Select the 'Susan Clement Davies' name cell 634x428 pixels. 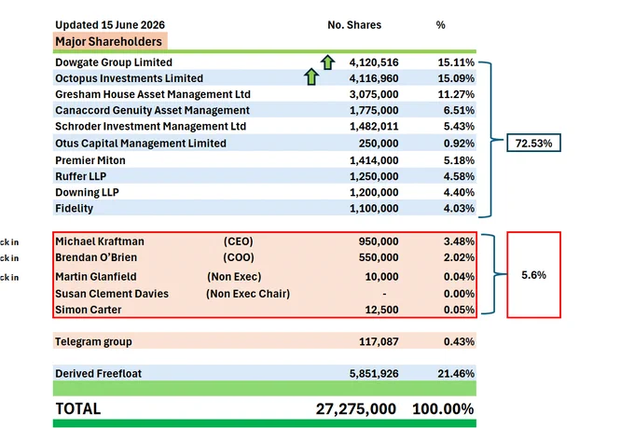click(x=112, y=294)
